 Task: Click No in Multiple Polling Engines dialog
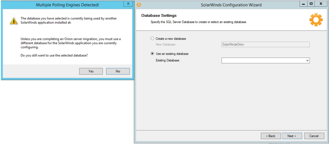pyautogui.click(x=118, y=71)
